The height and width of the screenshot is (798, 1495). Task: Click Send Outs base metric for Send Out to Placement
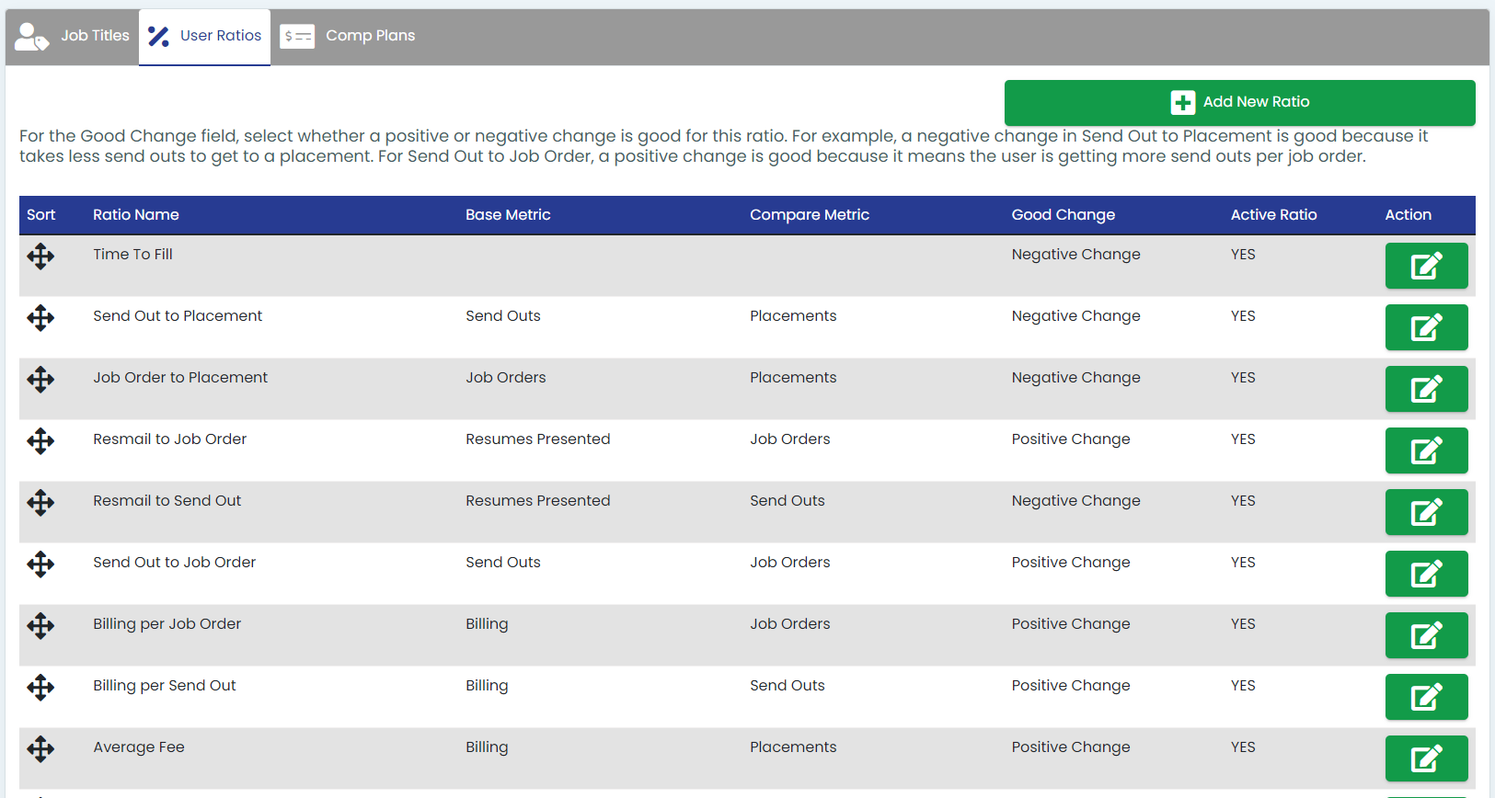pyautogui.click(x=503, y=316)
